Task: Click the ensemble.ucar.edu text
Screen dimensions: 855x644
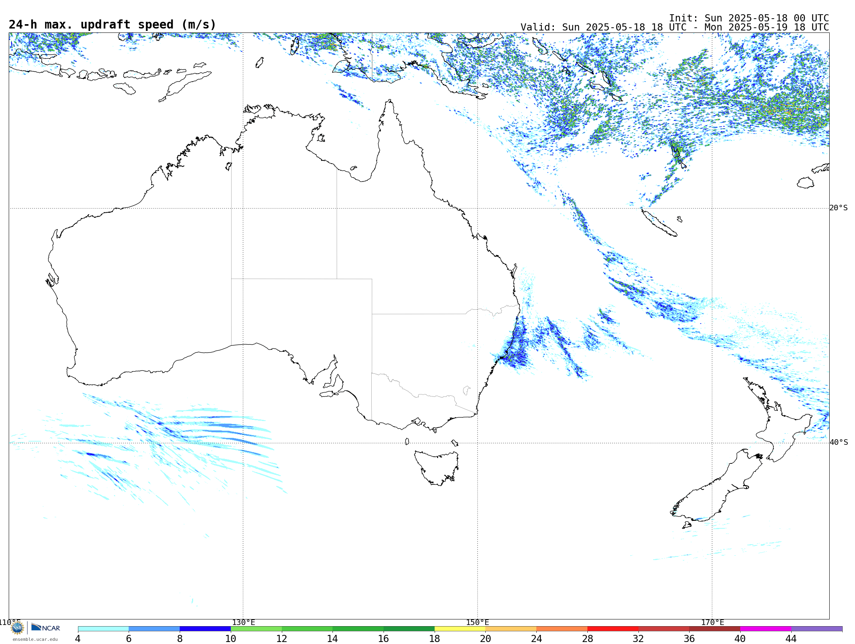Action: pos(35,639)
